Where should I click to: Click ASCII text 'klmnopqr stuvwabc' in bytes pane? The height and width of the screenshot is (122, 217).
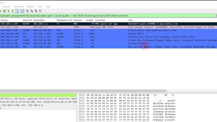164,120
